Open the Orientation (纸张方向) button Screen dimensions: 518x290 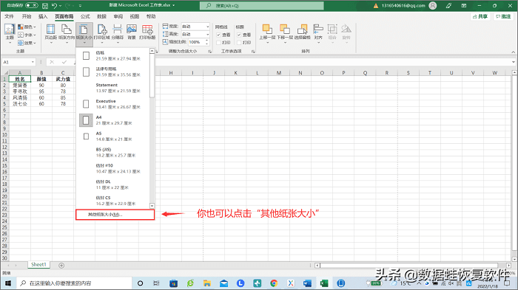67,34
